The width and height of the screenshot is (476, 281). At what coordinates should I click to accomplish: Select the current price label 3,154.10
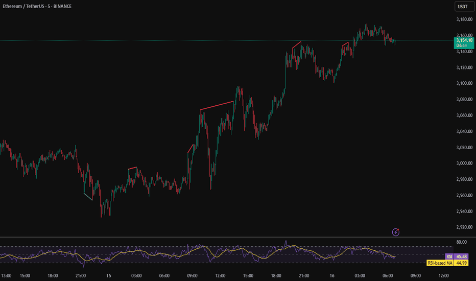point(464,40)
